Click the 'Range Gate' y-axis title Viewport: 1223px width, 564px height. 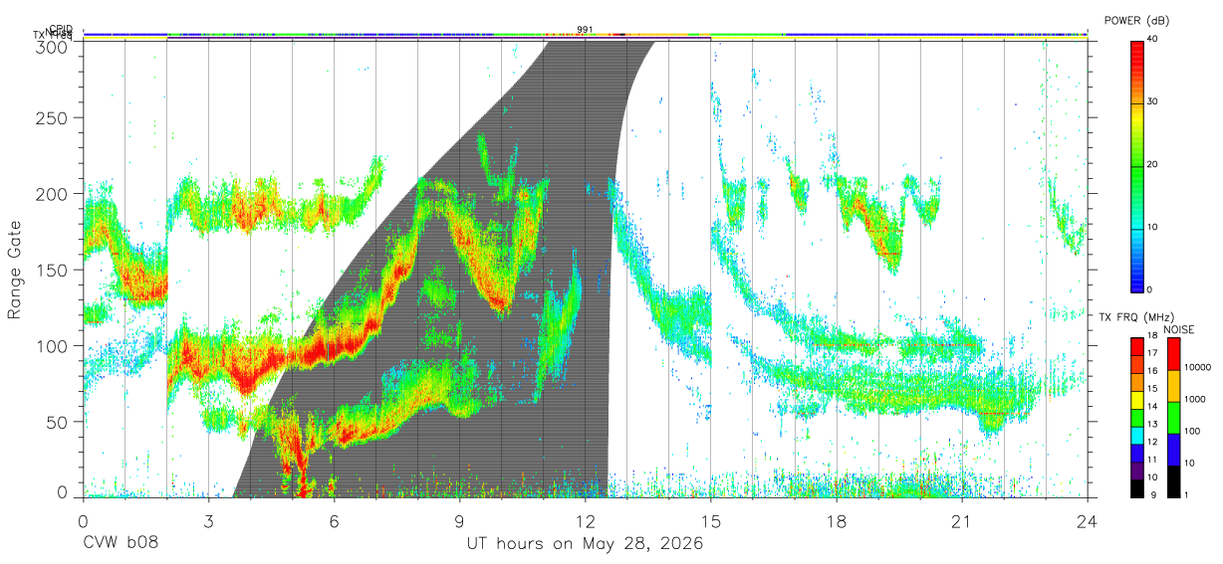click(15, 270)
